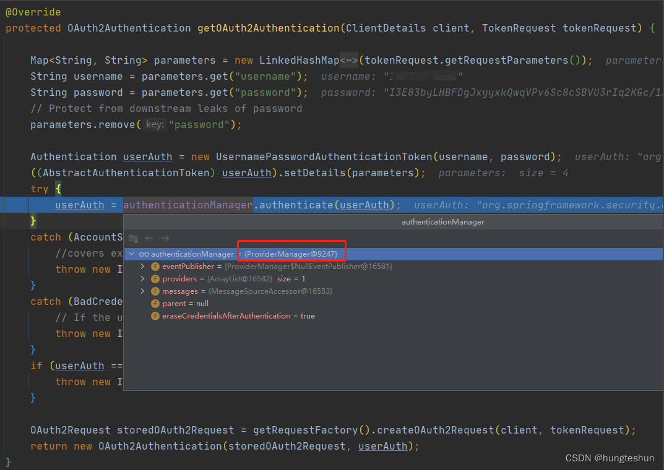Viewport: 664px width, 470px height.
Task: Click the back arrow in the variables popup
Action: point(148,237)
